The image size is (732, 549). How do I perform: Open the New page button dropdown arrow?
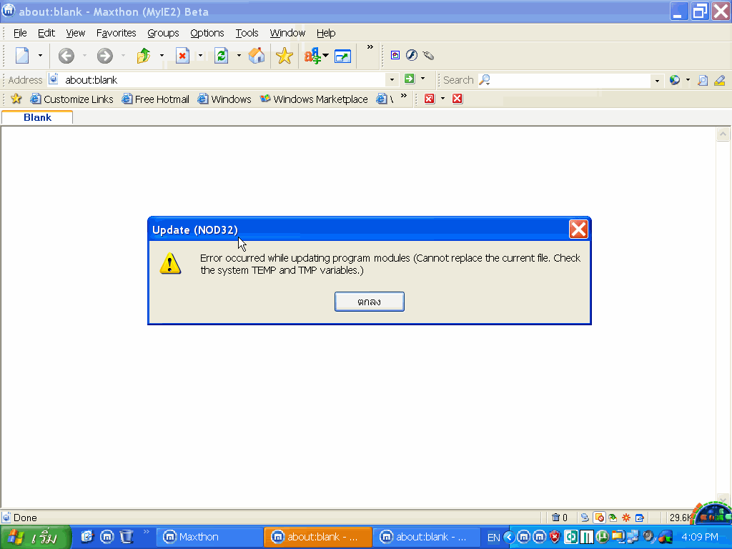click(x=40, y=56)
